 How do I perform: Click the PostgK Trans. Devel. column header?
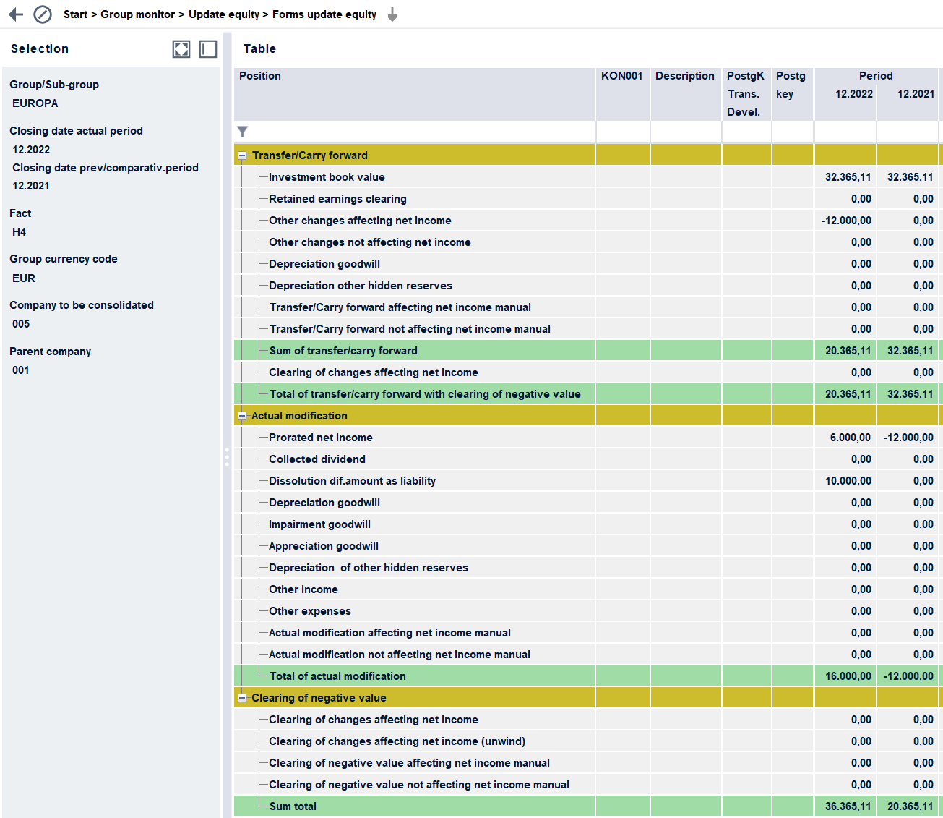tap(746, 94)
